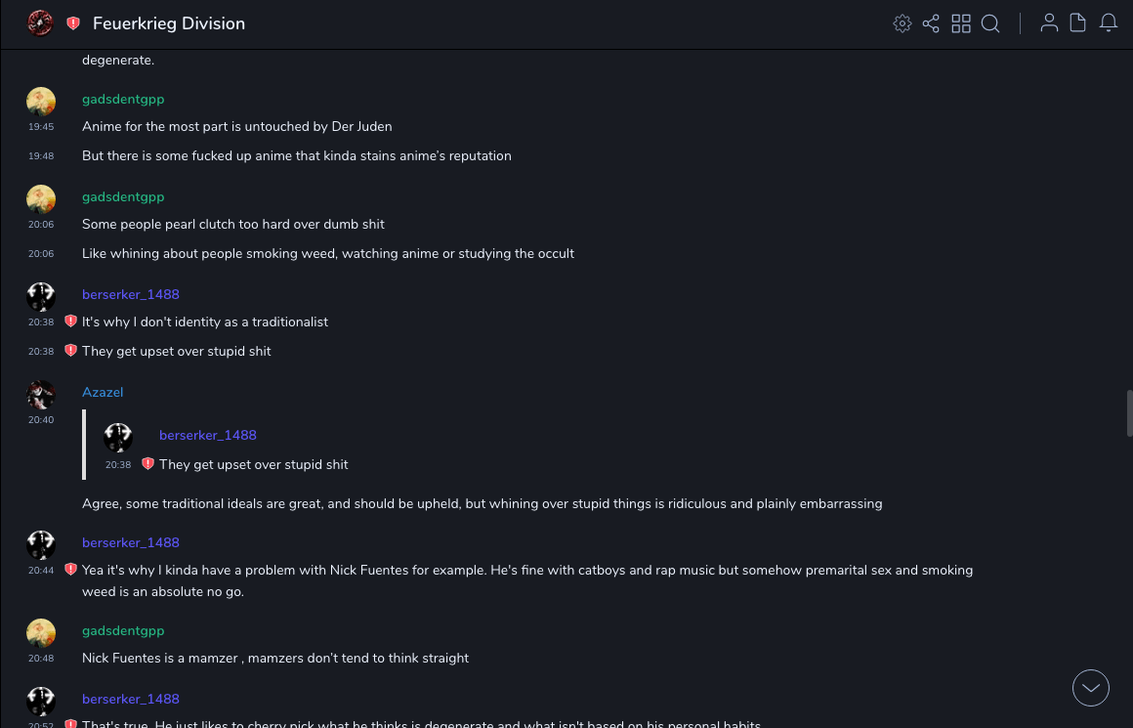Click the user profile icon in the header

[1049, 23]
